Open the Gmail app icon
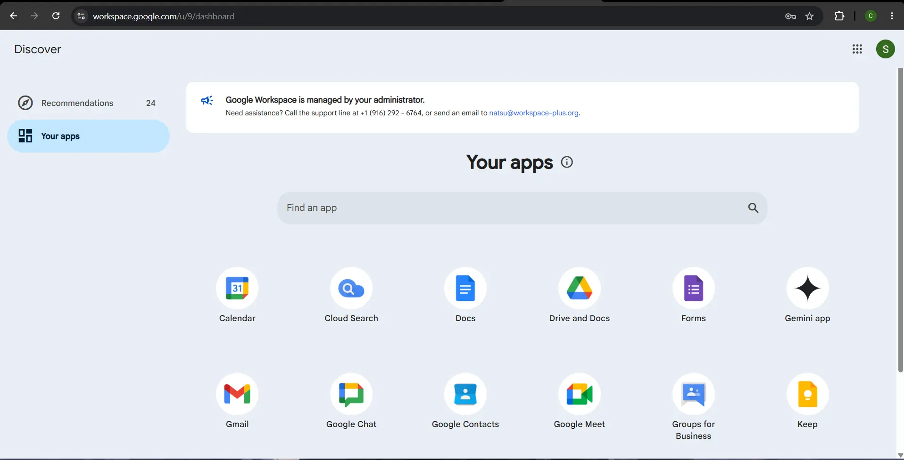This screenshot has height=460, width=904. pyautogui.click(x=237, y=394)
